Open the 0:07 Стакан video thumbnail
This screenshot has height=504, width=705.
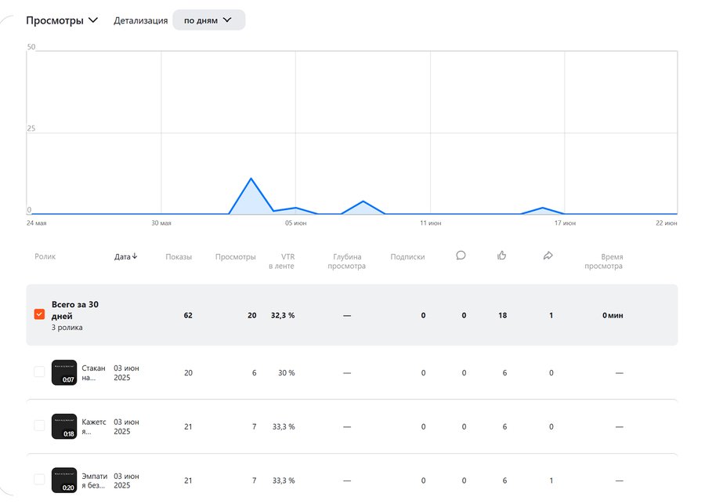coord(64,372)
